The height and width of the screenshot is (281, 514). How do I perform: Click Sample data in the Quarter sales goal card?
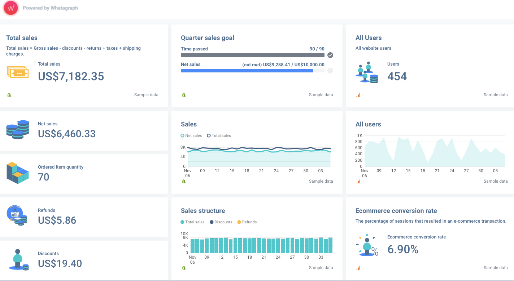321,95
